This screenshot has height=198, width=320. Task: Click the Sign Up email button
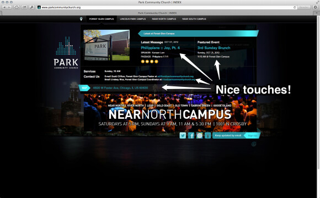252,135
